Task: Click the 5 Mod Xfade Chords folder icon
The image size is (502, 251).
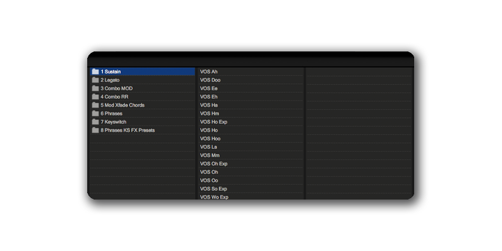Action: pyautogui.click(x=95, y=105)
